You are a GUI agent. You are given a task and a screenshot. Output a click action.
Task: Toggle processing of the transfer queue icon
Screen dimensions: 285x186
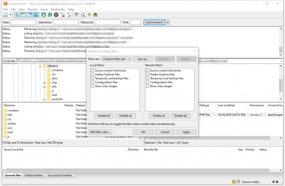50,15
